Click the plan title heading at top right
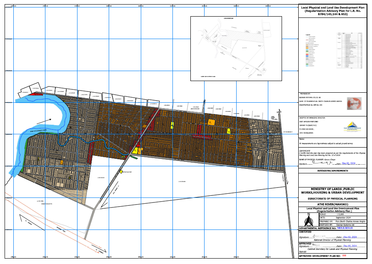This screenshot has width=372, height=264. point(332,11)
